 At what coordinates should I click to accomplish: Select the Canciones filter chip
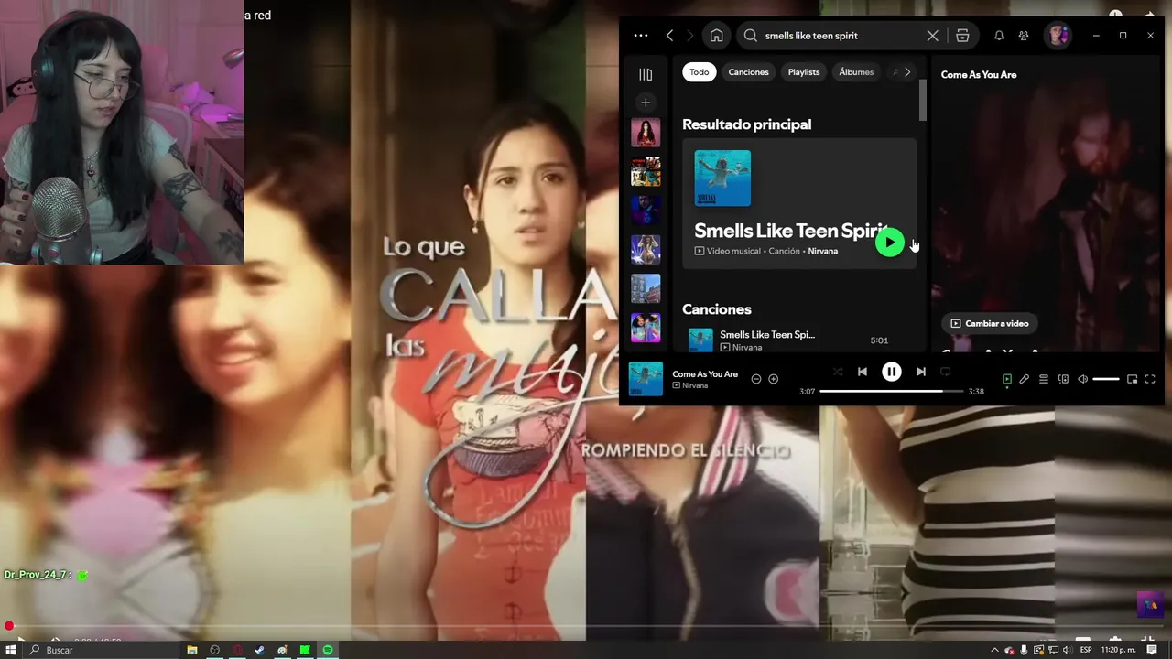(x=748, y=72)
